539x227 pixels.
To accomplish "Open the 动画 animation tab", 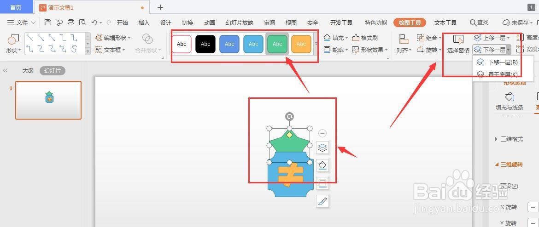I will [x=209, y=23].
